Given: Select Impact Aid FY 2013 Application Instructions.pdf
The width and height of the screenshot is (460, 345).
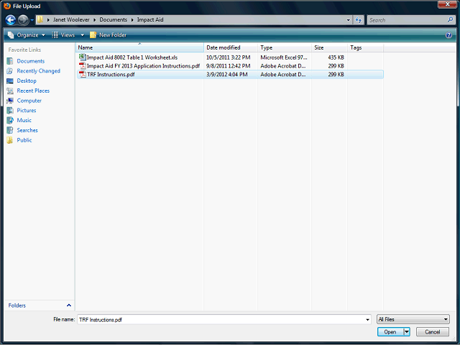Looking at the screenshot, I should [143, 66].
